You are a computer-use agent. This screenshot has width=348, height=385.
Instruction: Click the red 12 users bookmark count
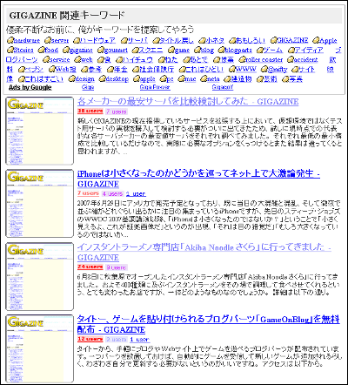(90, 339)
